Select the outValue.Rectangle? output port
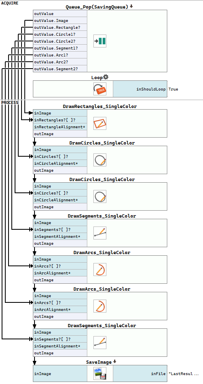203x384 pixels. [60, 28]
